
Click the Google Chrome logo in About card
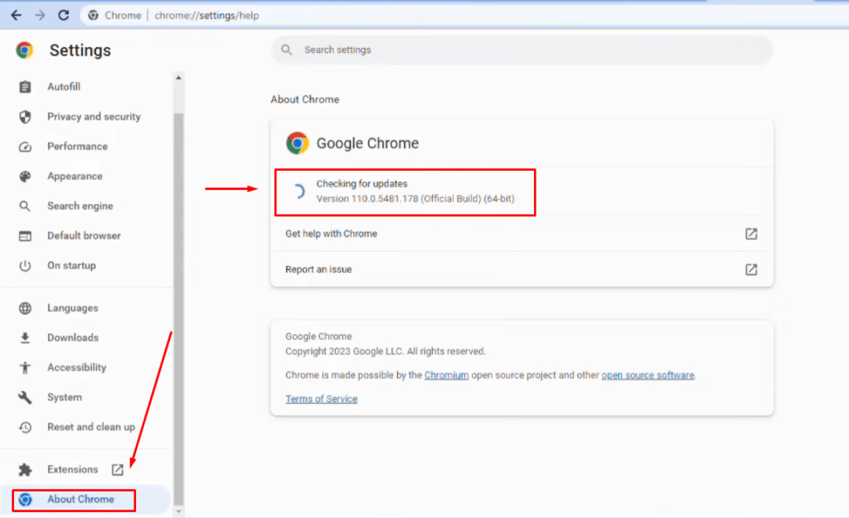(297, 143)
